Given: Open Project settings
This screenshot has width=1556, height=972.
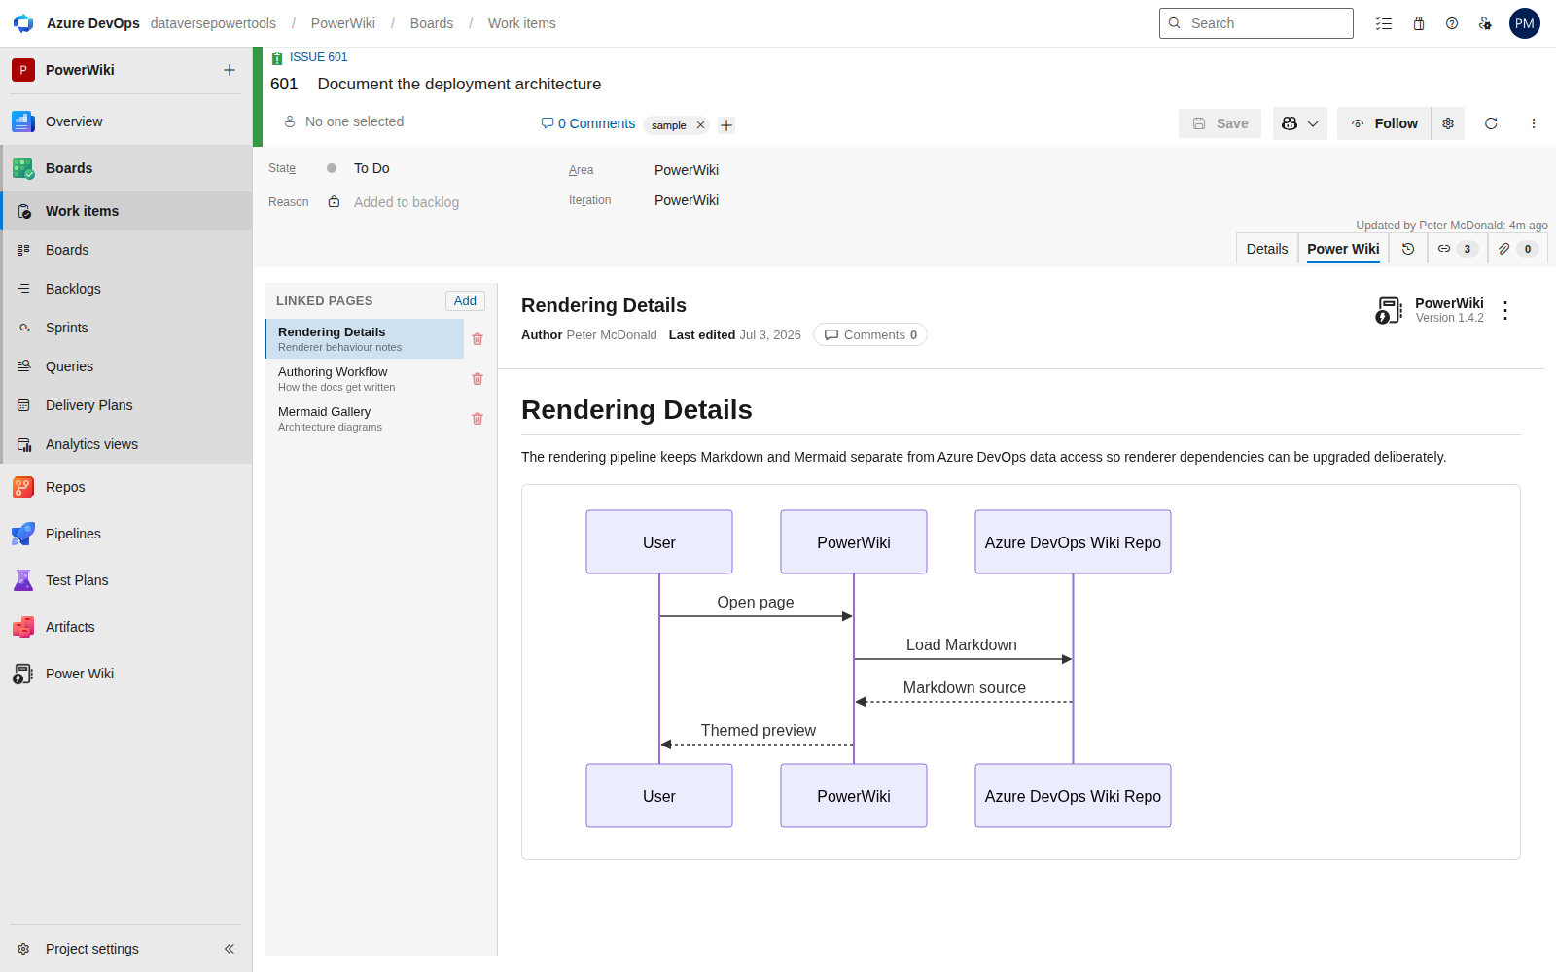Looking at the screenshot, I should tap(92, 949).
